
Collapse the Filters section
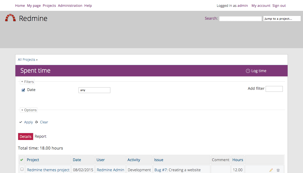click(x=27, y=82)
